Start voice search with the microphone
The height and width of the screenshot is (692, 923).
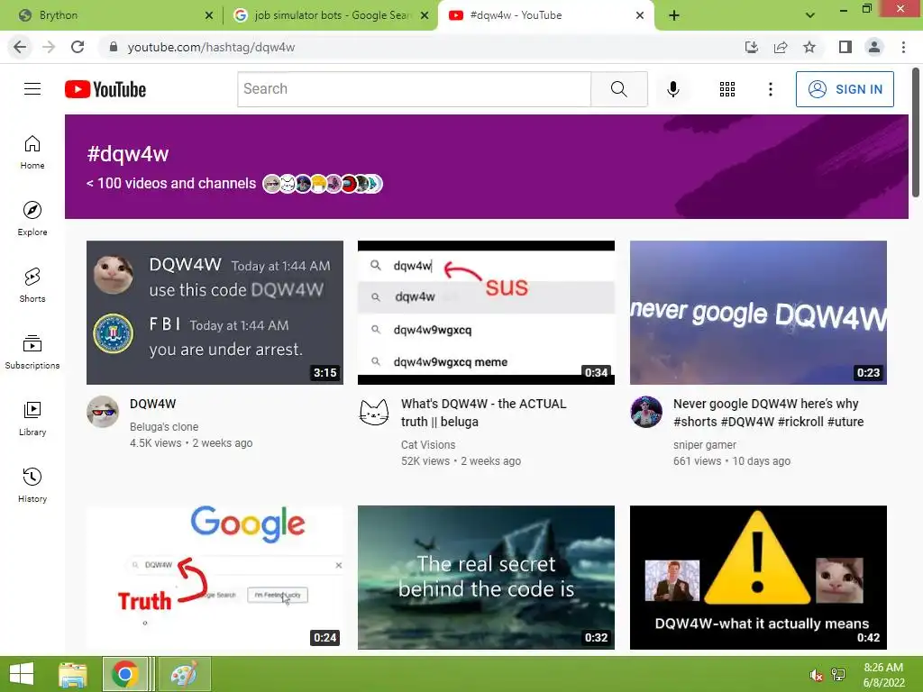coord(672,89)
